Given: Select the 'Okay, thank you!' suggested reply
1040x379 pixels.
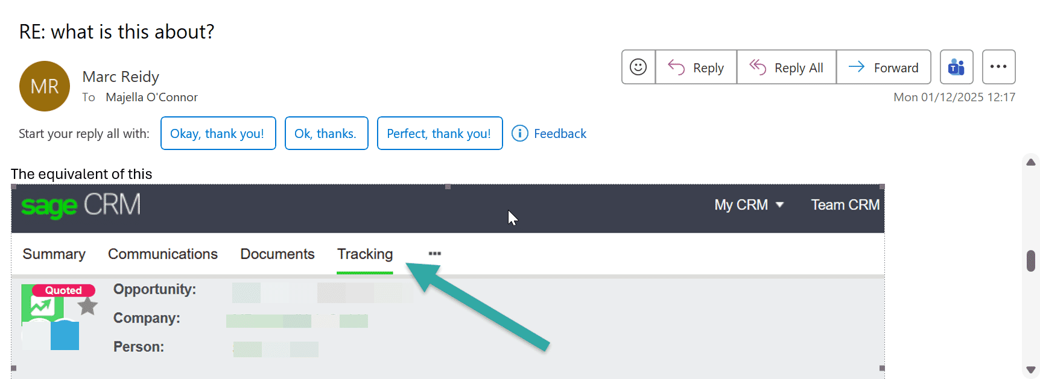Looking at the screenshot, I should pos(217,134).
